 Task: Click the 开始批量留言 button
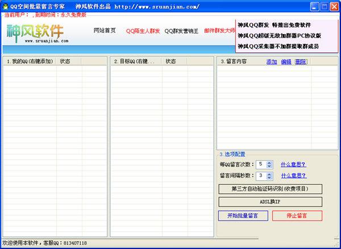click(243, 215)
